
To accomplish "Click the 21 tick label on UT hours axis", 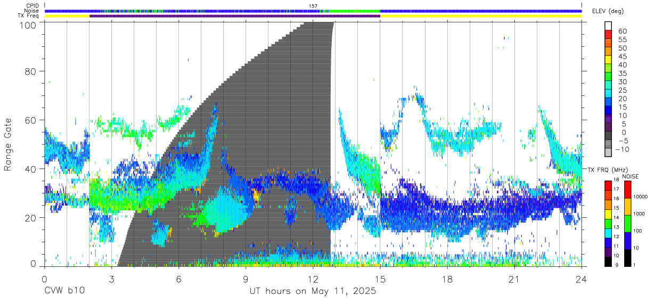I will click(x=514, y=280).
